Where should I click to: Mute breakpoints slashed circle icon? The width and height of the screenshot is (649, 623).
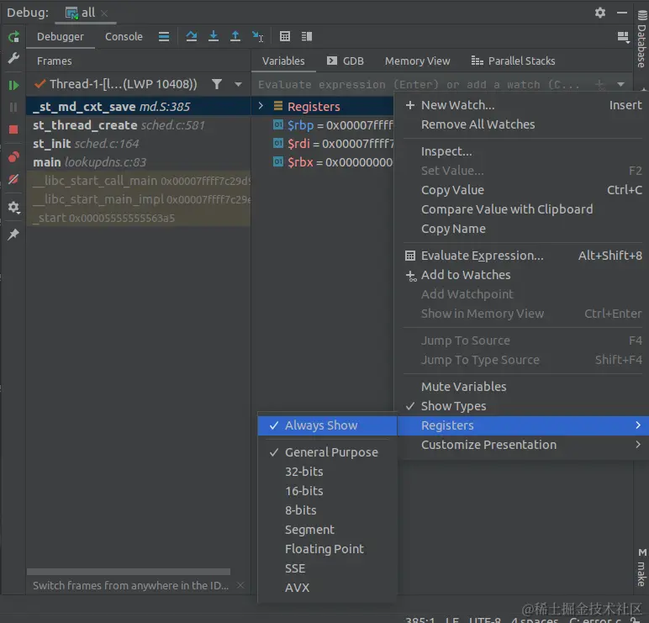tap(13, 179)
